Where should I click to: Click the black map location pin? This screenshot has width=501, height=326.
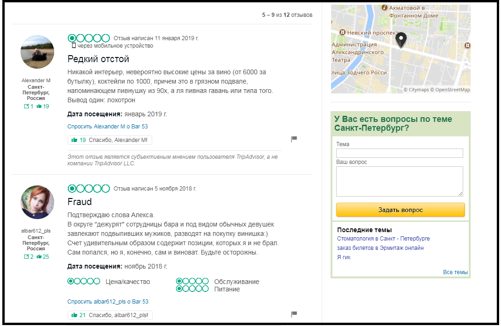(x=401, y=40)
